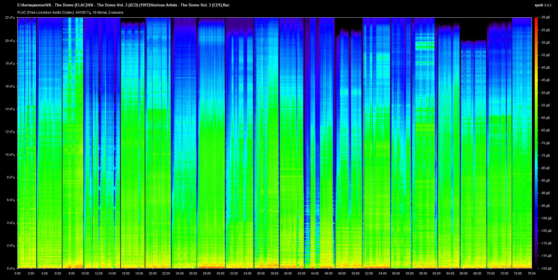Click the -45 дБ level label

(x=545, y=80)
